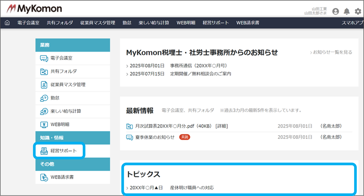The width and height of the screenshot is (364, 196).
Task: Click the 従業員マスタ管理 sidebar icon
Action: (x=44, y=85)
